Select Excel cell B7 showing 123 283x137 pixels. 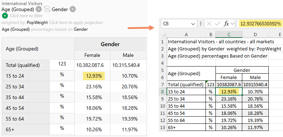pos(210,84)
